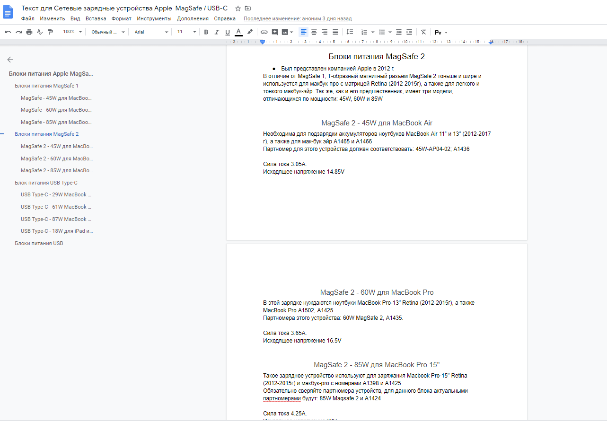Go to MagSafe 2 - 45W outline entry
Viewport: 607px width, 423px height.
pos(57,146)
